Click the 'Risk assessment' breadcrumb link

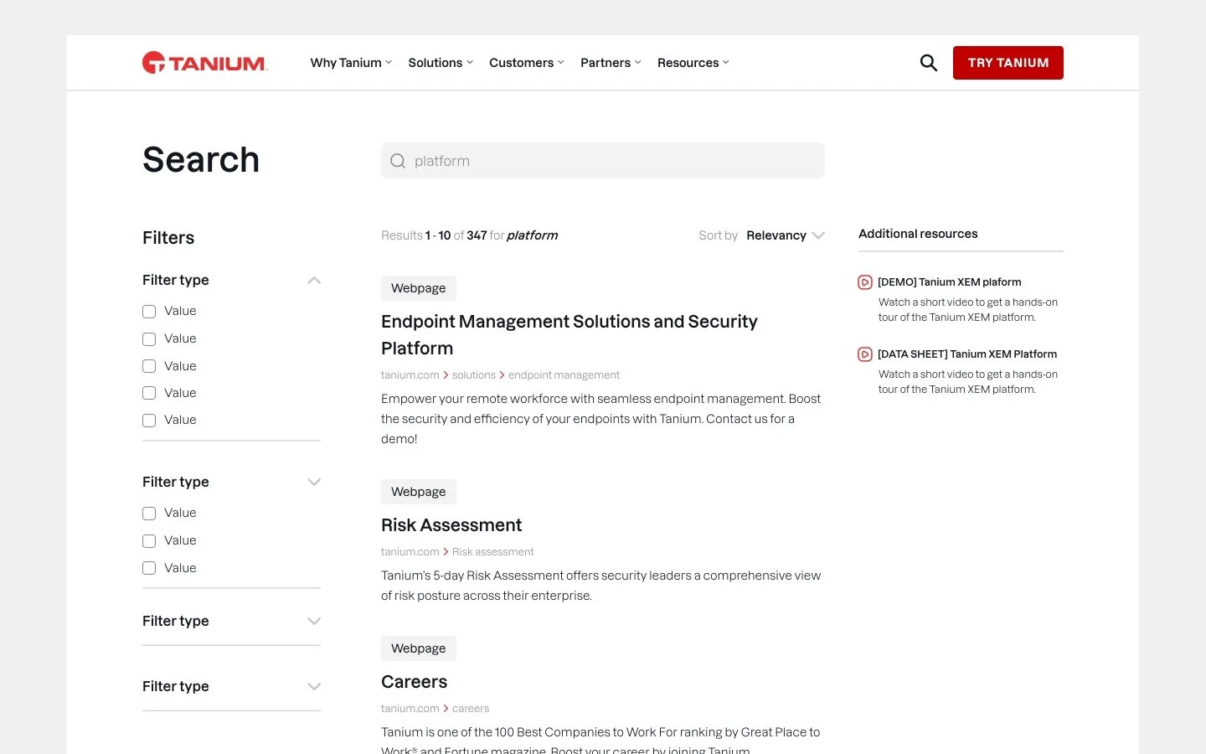(492, 552)
